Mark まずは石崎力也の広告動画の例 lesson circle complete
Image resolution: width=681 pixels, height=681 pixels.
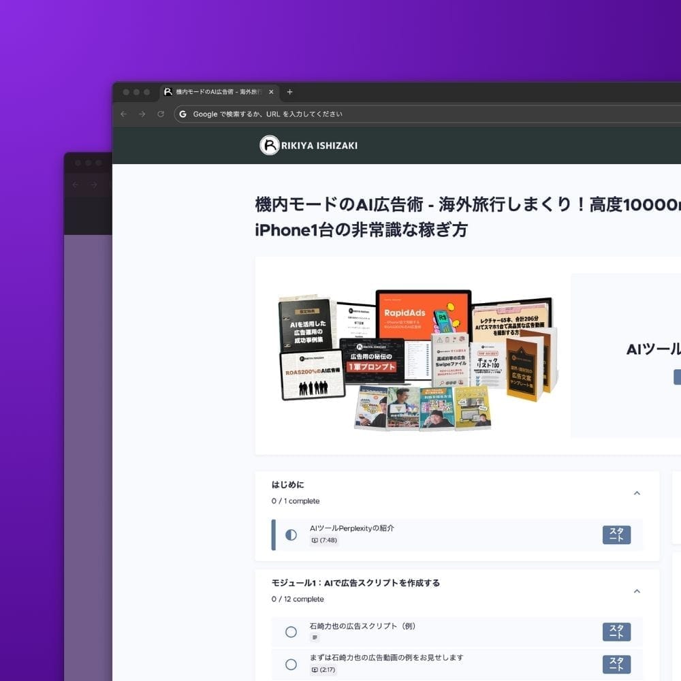point(291,664)
